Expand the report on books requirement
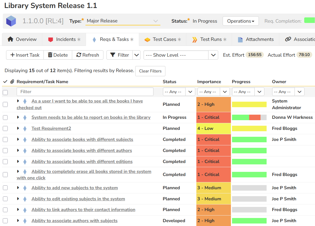The image size is (315, 226). pyautogui.click(x=18, y=117)
